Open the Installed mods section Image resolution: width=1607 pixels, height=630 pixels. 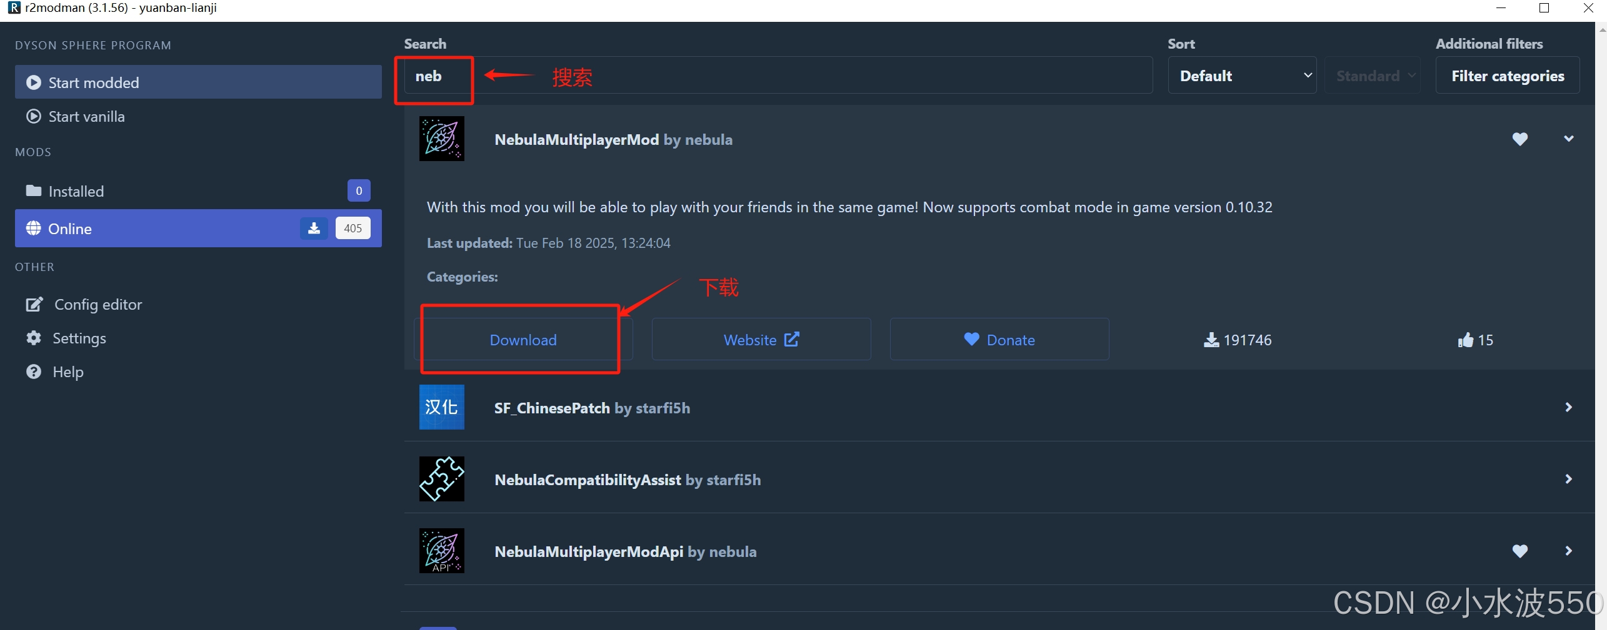click(x=198, y=191)
